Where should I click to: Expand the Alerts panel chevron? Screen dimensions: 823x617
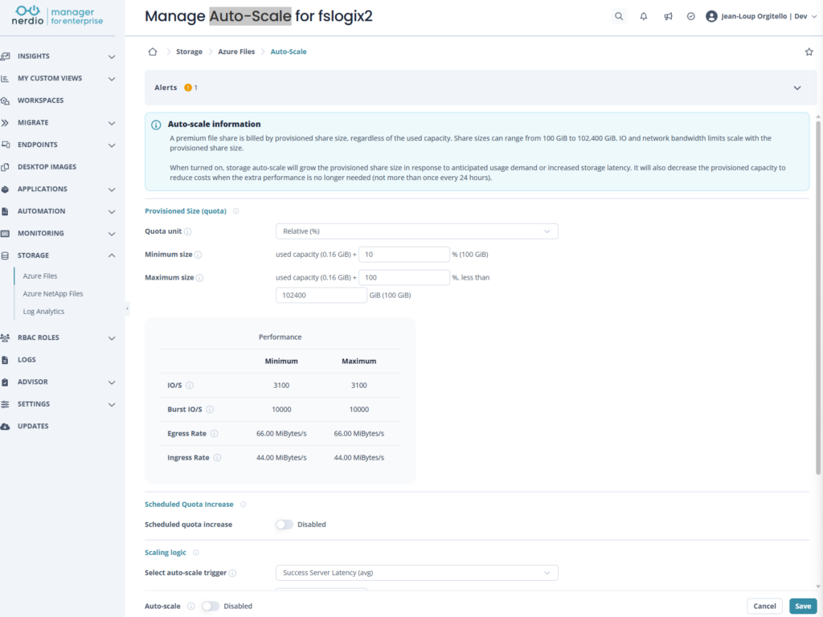click(796, 88)
